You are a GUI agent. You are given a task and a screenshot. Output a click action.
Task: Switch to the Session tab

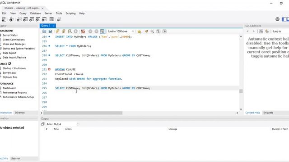pyautogui.click(x=15, y=158)
